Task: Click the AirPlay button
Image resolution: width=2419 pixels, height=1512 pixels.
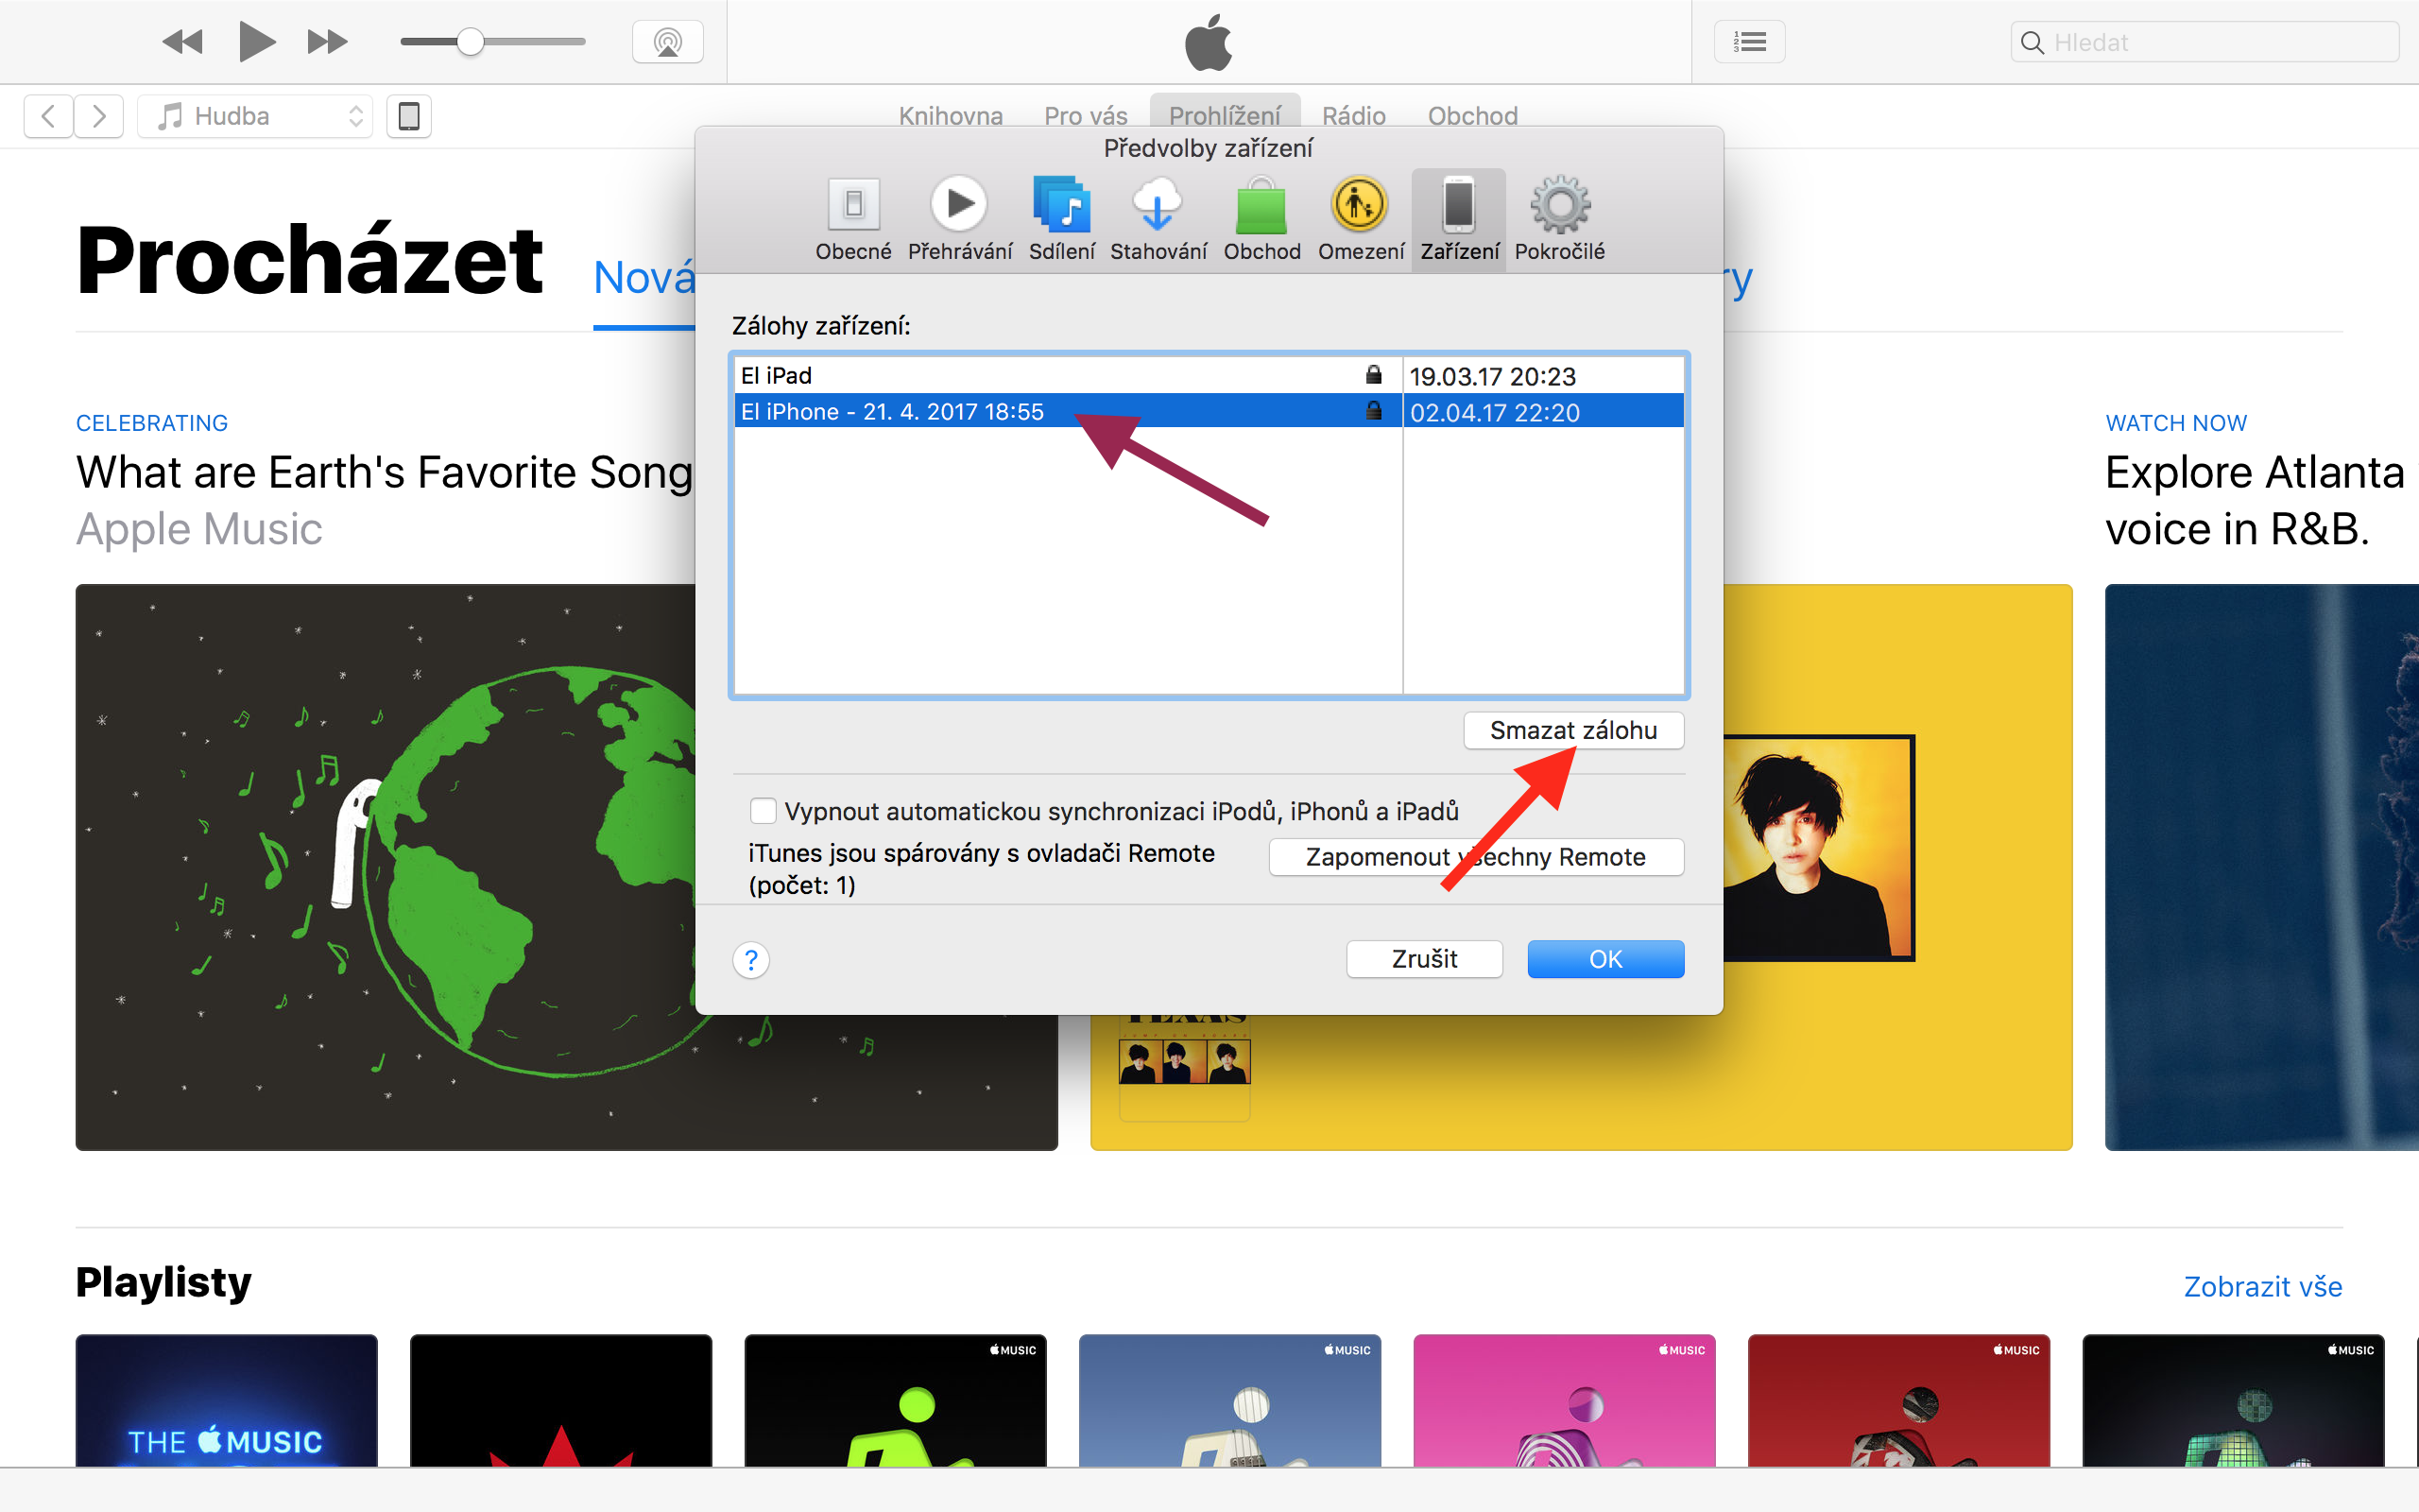Action: (667, 42)
